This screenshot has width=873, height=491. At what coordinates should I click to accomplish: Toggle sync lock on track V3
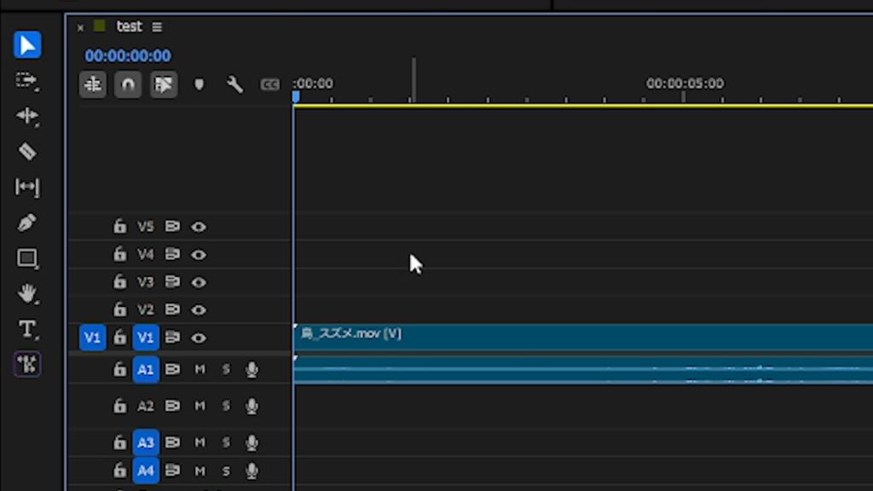(x=172, y=281)
